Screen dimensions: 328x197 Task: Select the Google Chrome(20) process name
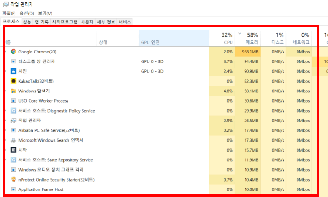coord(37,52)
